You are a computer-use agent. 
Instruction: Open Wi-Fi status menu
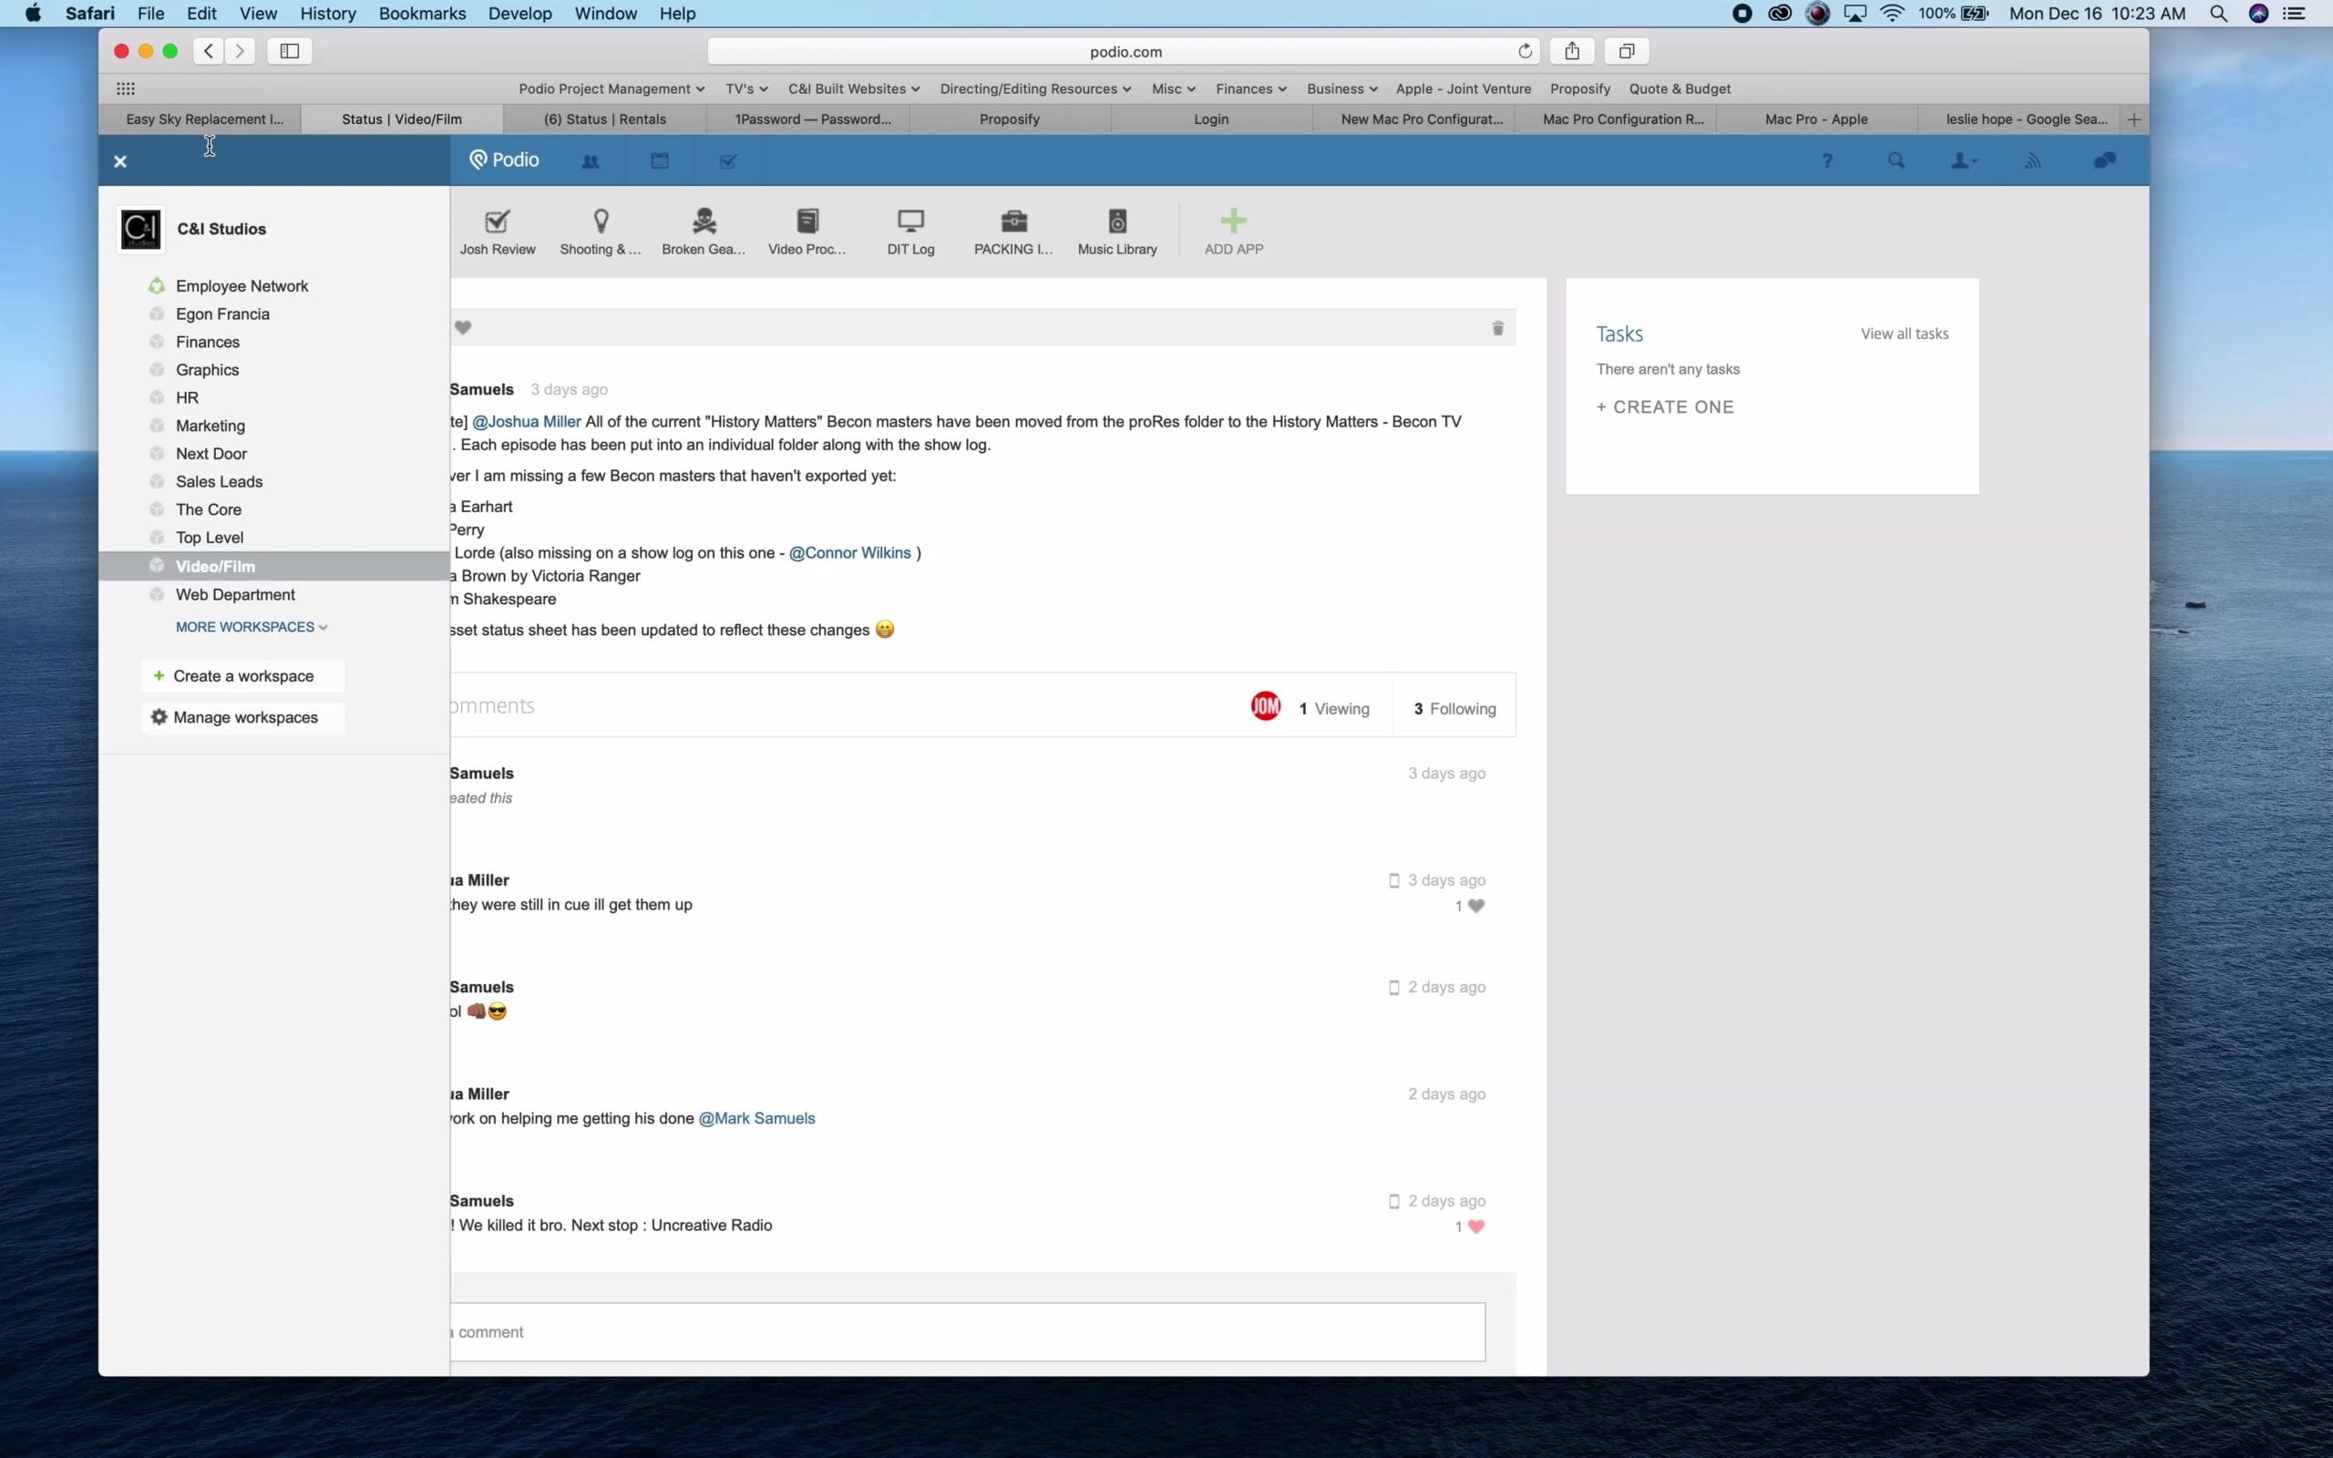click(x=1892, y=14)
